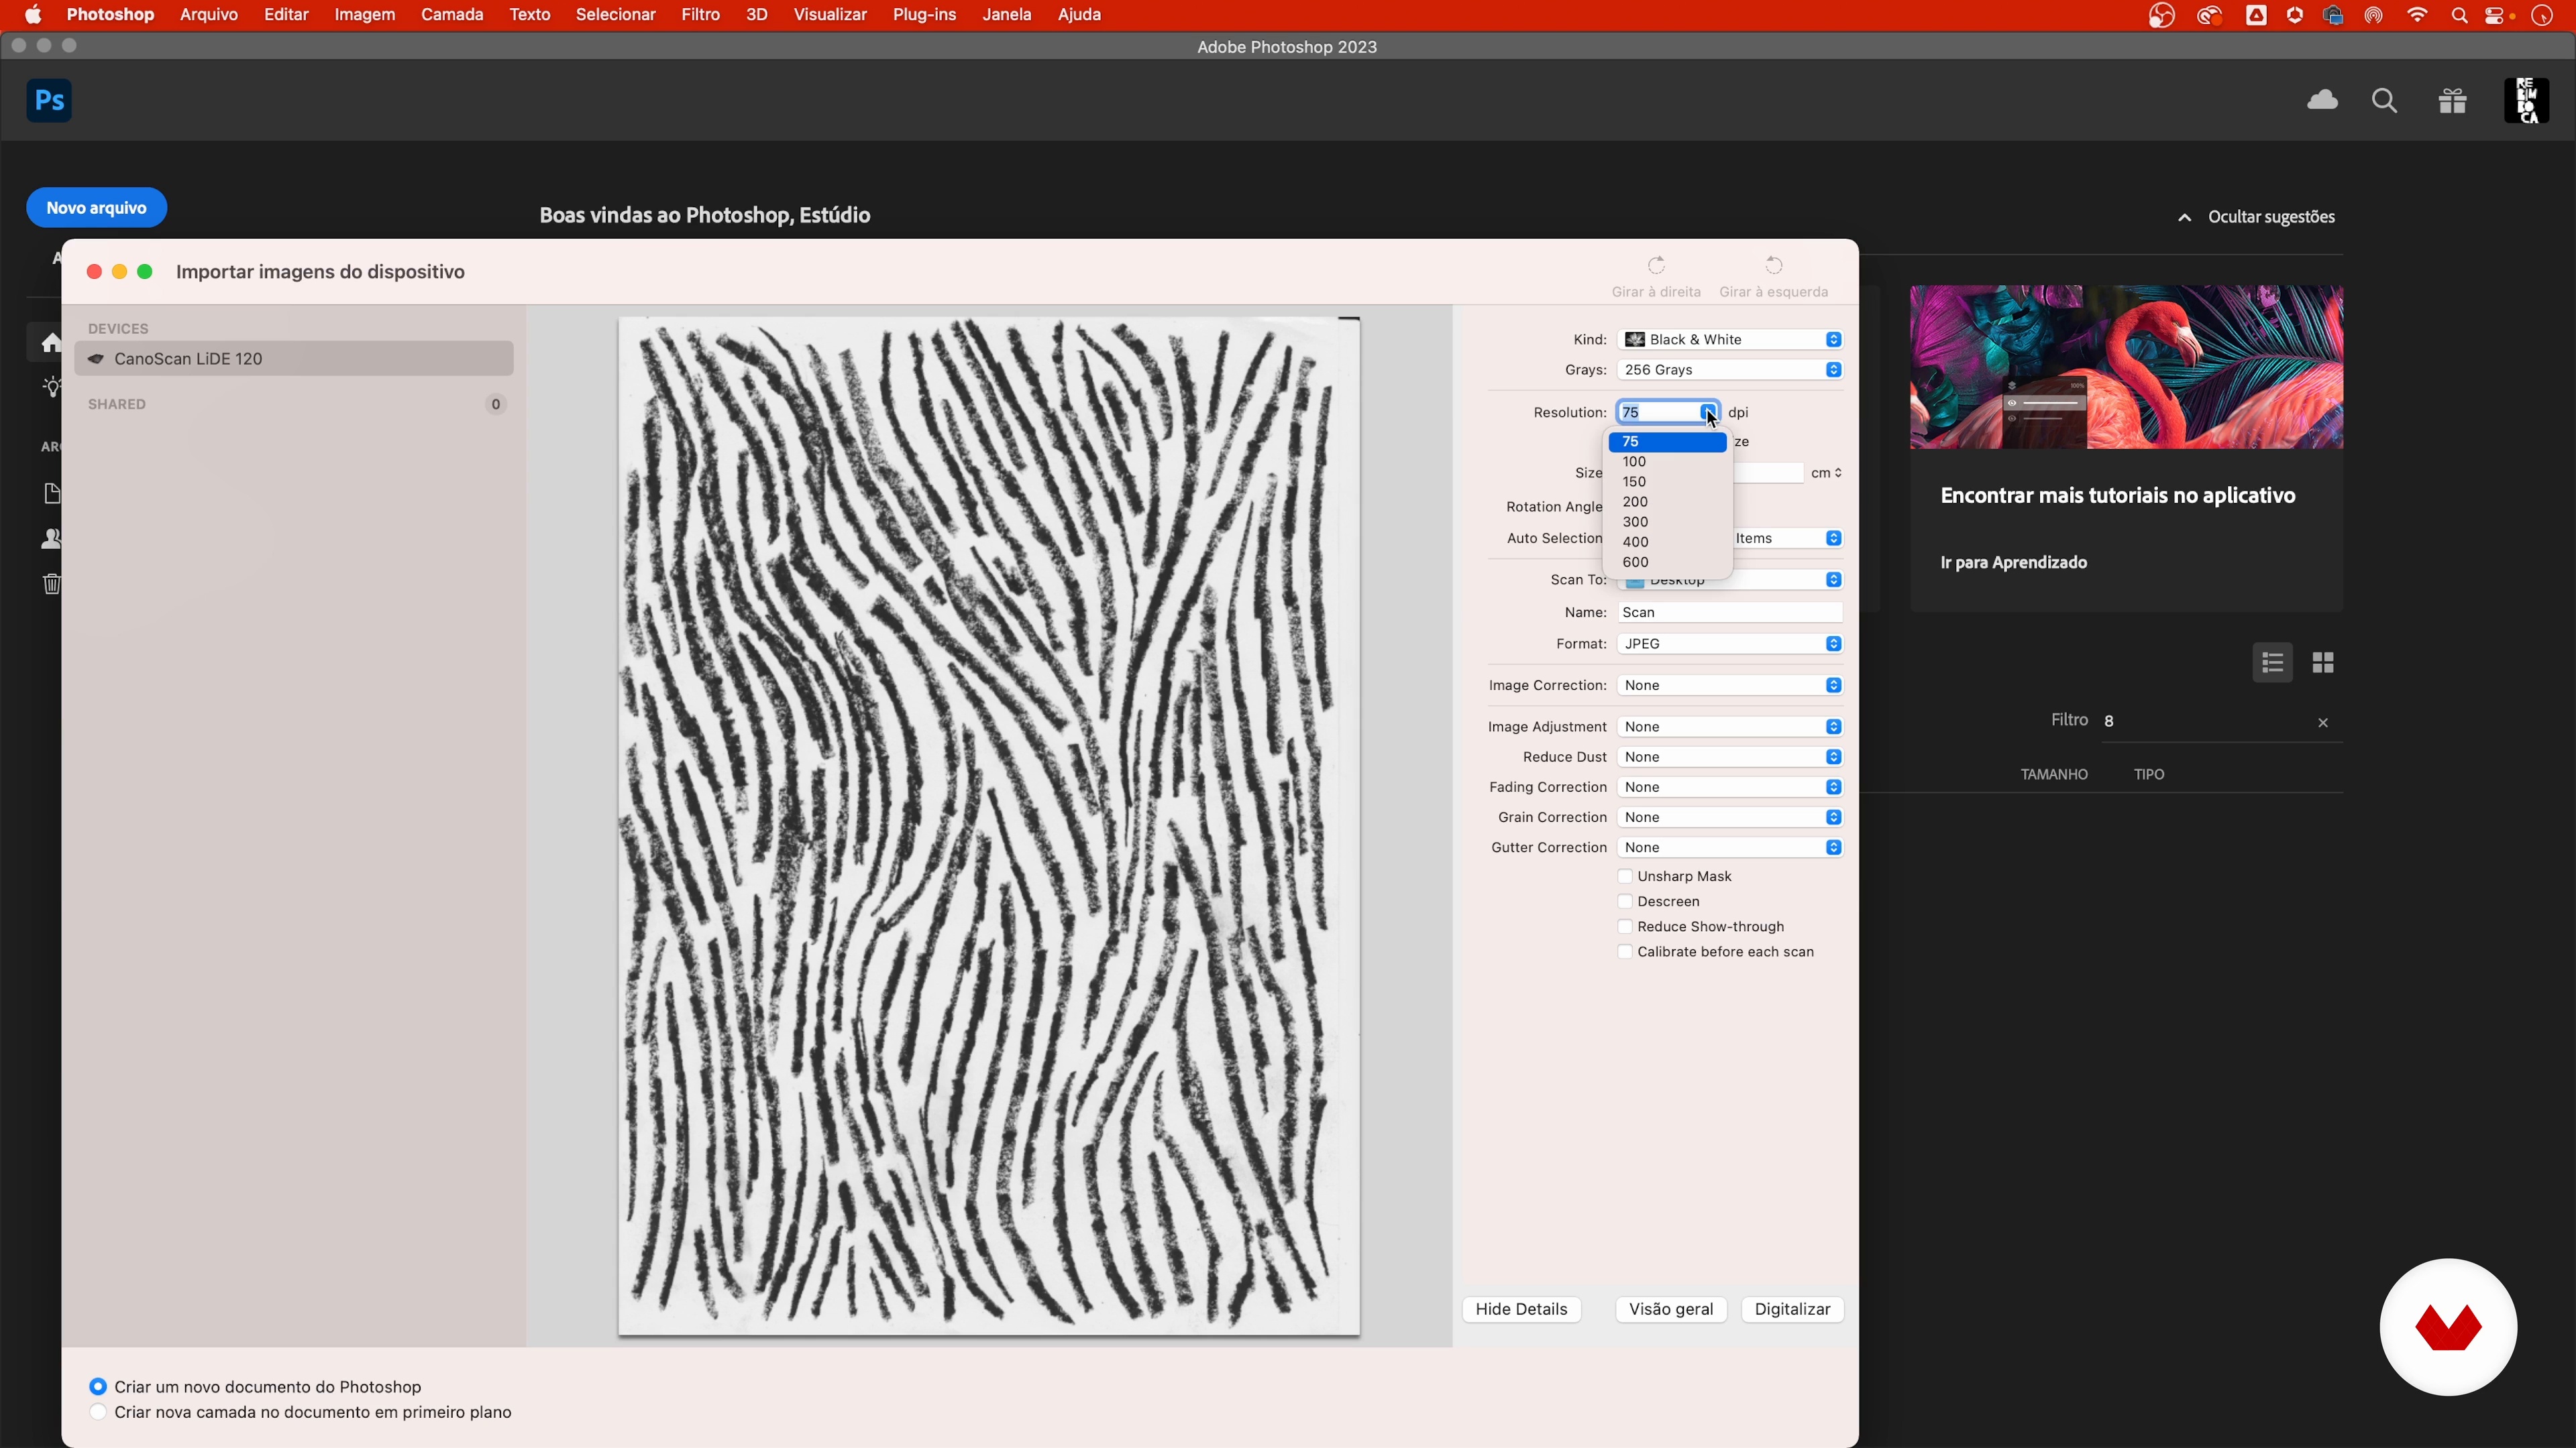Open Wi-Fi status in menu bar

click(x=2417, y=15)
